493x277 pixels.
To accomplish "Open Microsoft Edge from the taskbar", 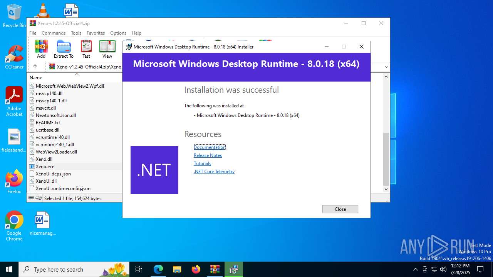I will click(x=158, y=269).
